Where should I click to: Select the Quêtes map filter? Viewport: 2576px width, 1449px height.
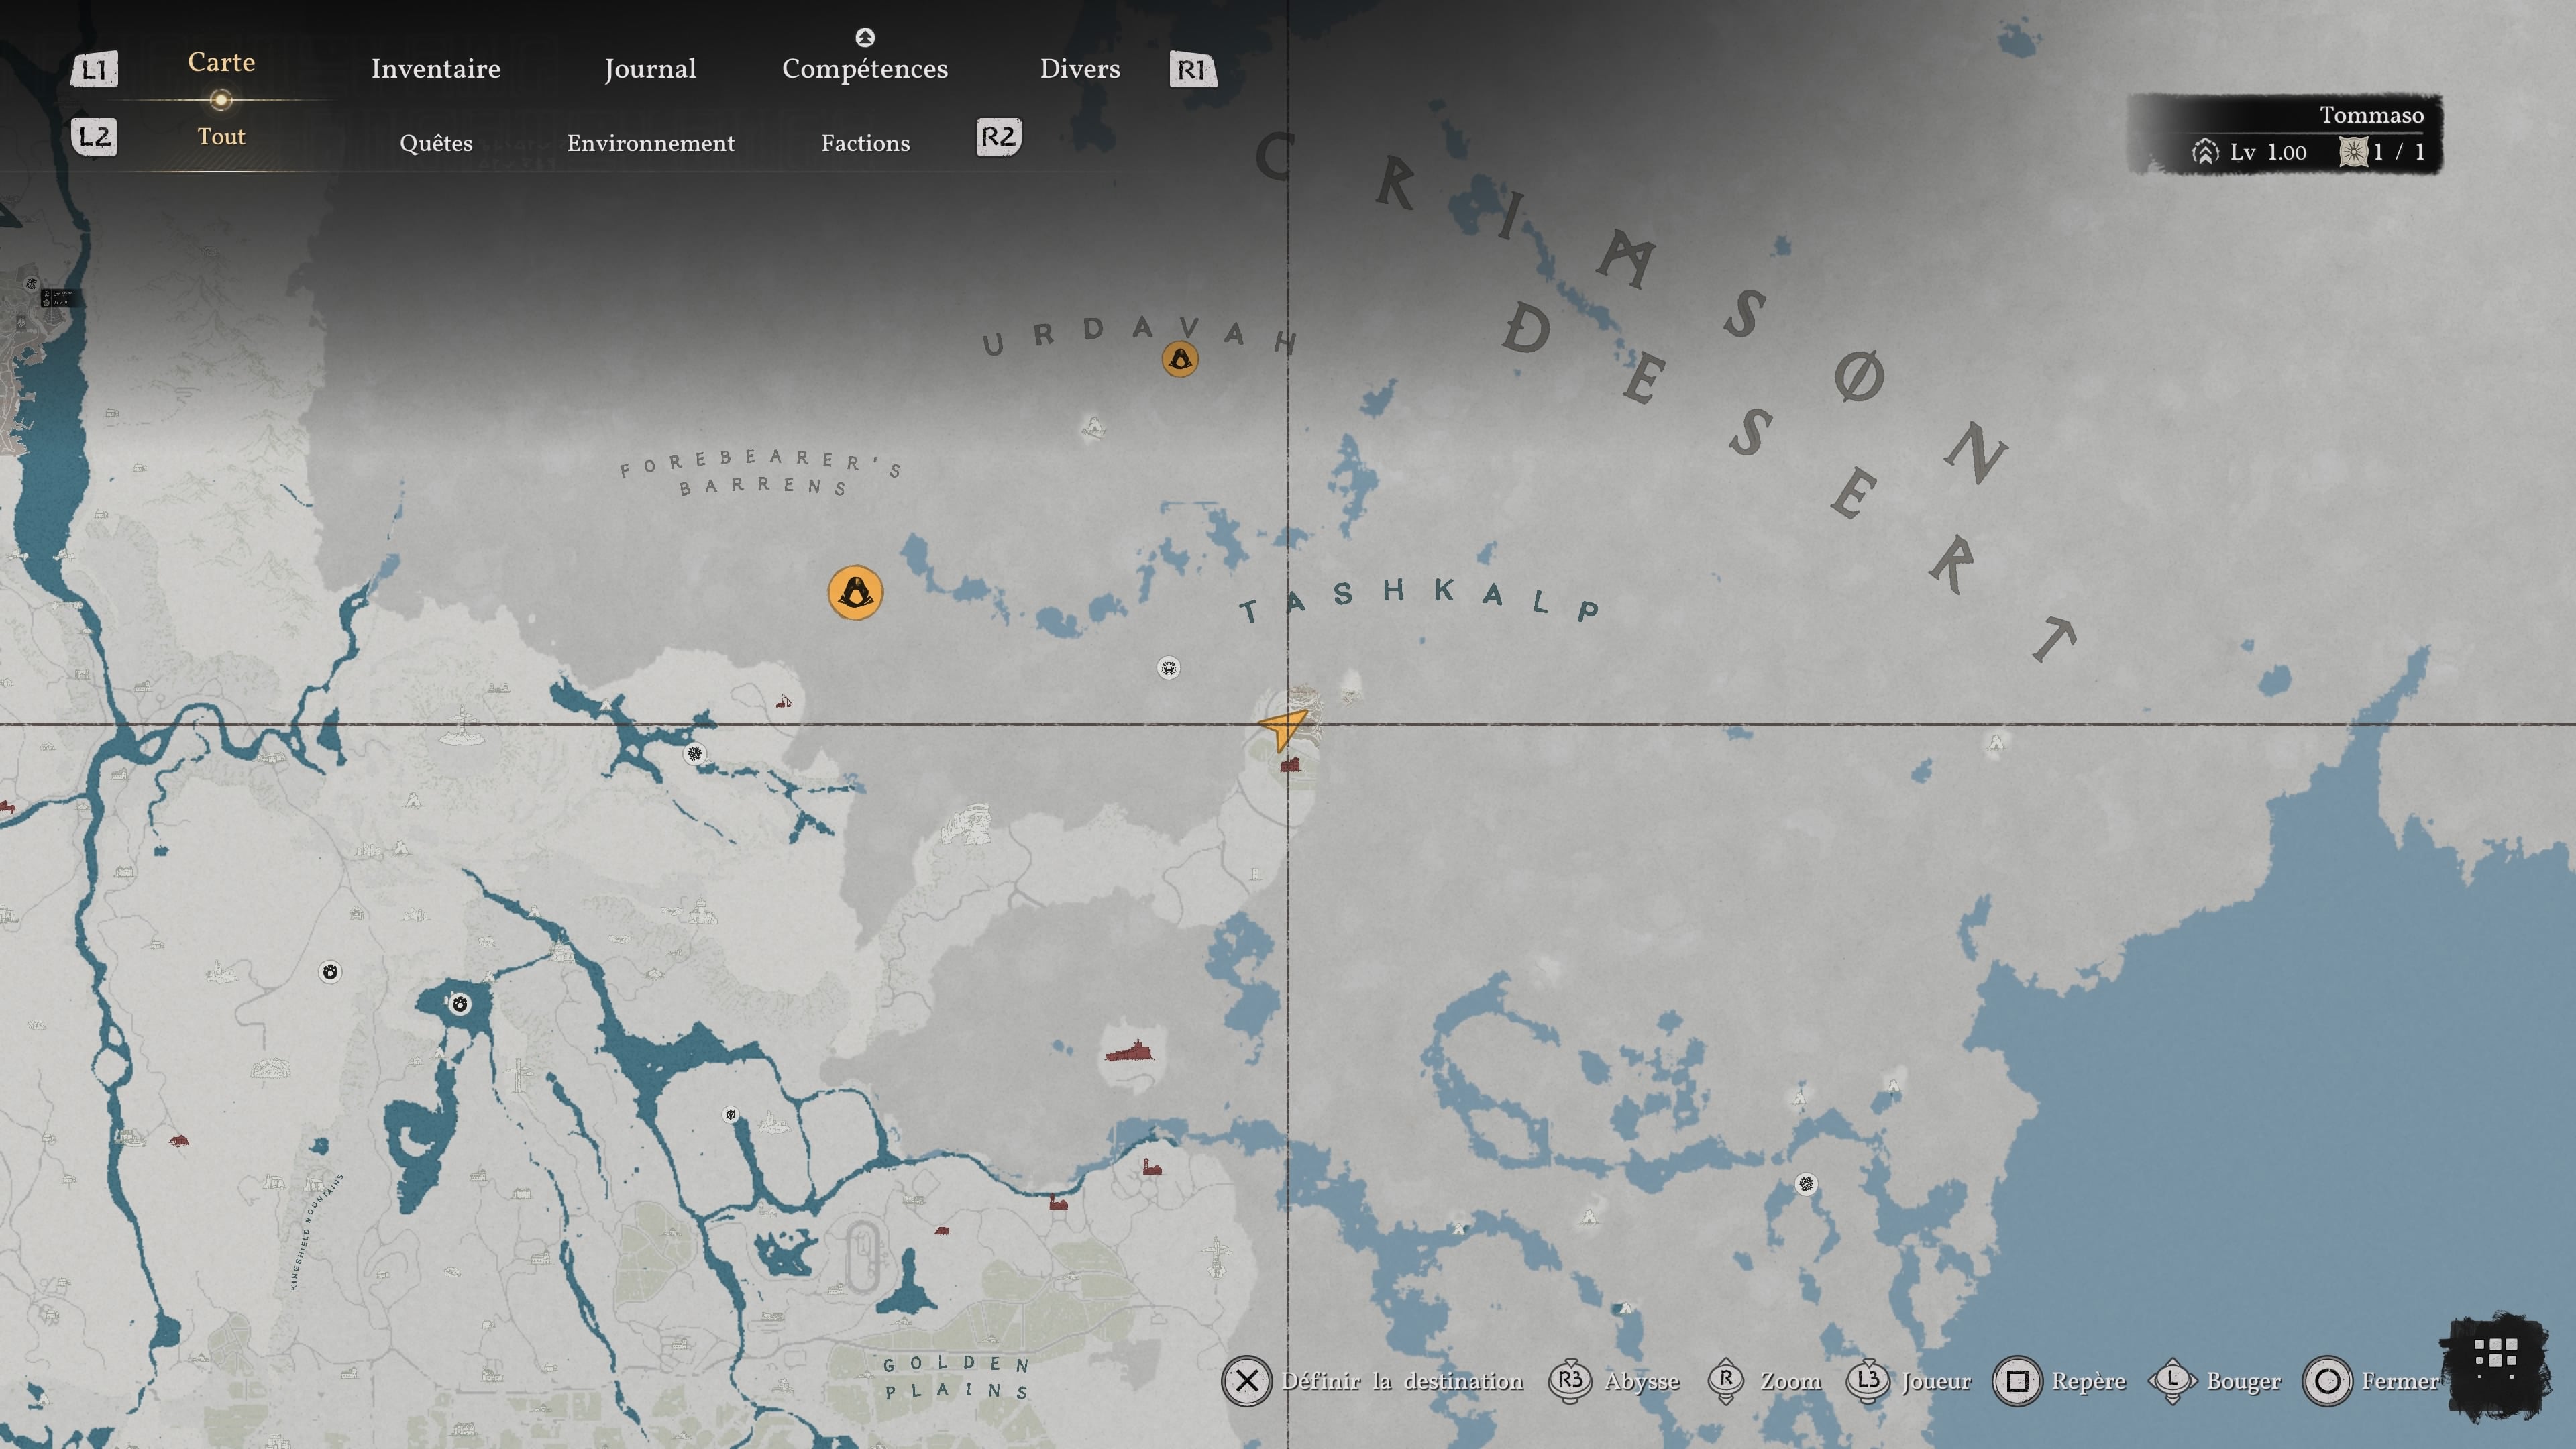pos(436,143)
